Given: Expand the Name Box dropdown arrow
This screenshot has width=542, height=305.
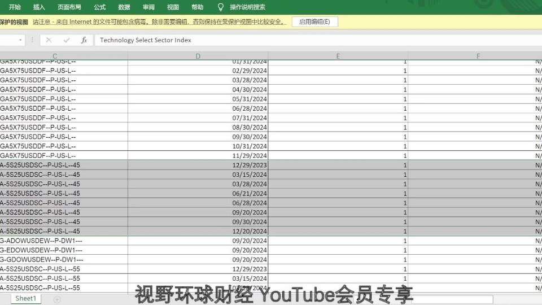Looking at the screenshot, I should coord(20,40).
